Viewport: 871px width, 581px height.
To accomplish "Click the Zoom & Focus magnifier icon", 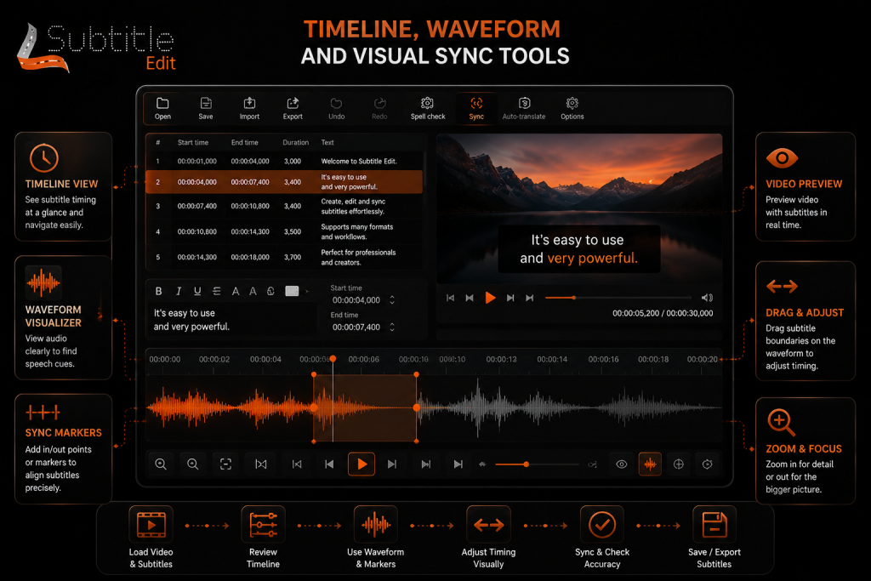I will tap(781, 423).
